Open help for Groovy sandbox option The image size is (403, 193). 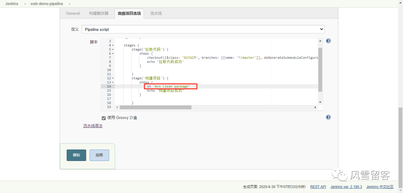pos(328,117)
